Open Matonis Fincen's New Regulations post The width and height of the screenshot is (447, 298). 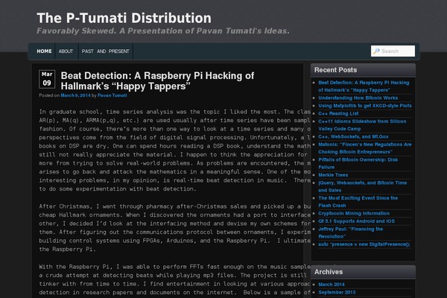[365, 148]
